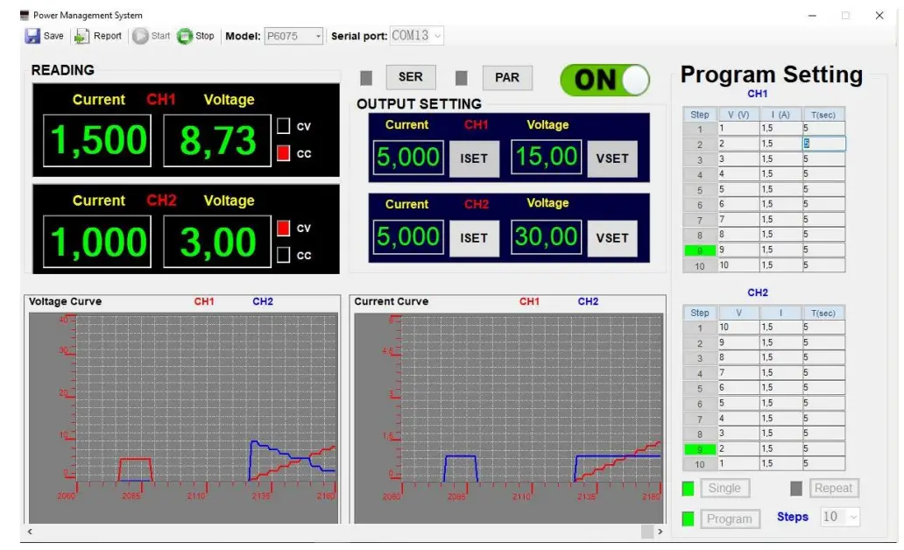Click the Power Management System title icon

coord(25,15)
